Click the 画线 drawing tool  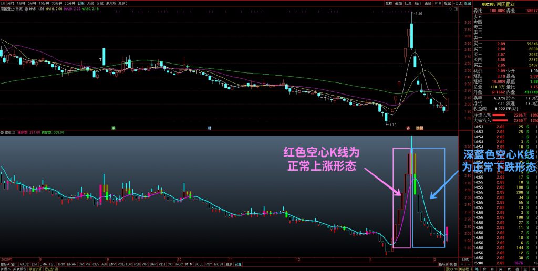click(428, 3)
